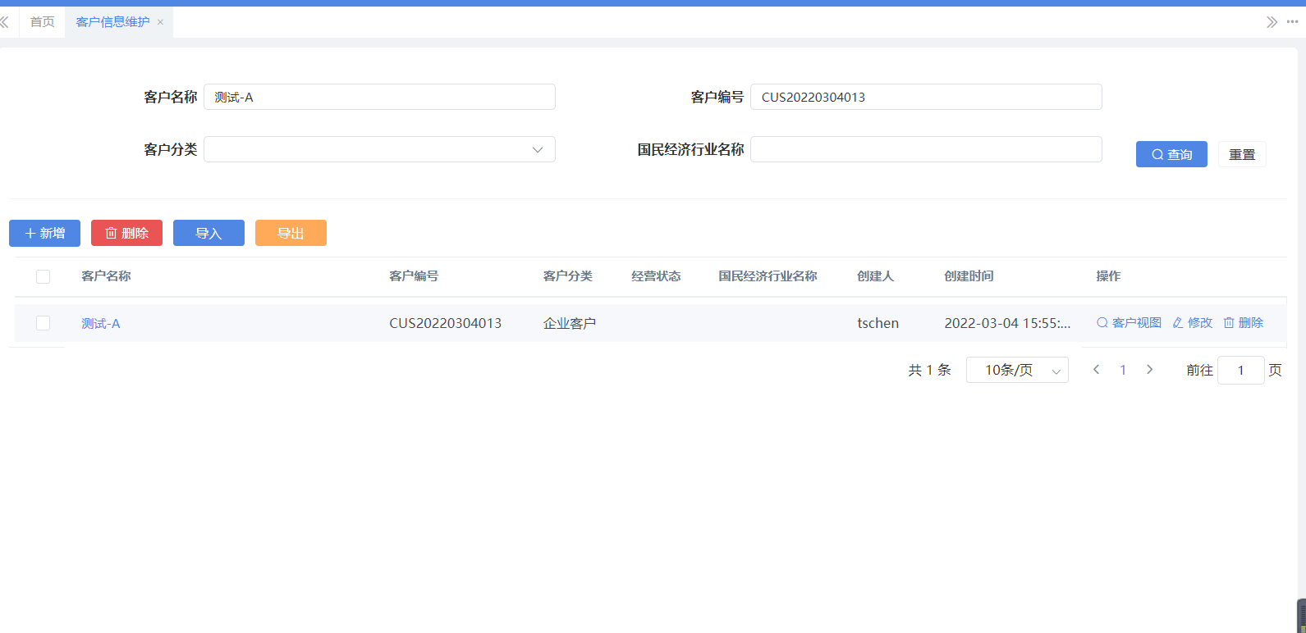Focus the 客户编号 search input

pos(926,97)
